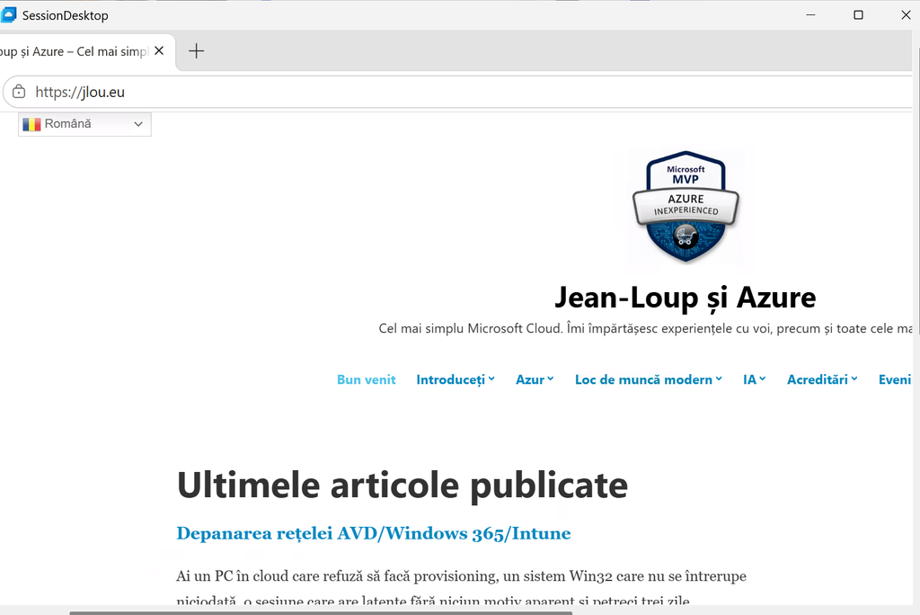920x615 pixels.
Task: Maximize the SessionDesktop window
Action: [858, 15]
